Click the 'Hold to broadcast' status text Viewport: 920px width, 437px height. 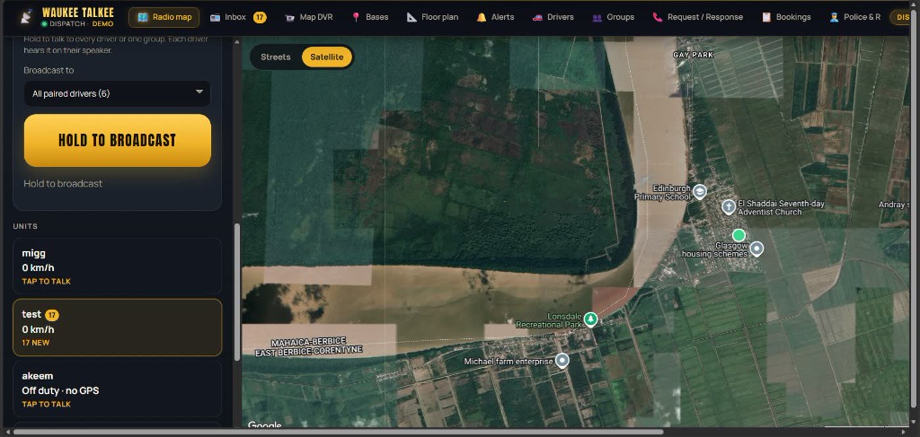coord(63,184)
